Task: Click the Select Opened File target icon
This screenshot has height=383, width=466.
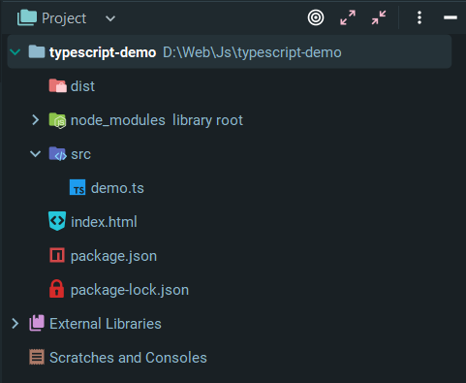Action: 316,17
